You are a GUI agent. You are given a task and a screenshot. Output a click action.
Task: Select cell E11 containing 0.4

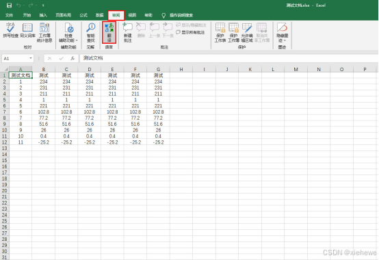112,136
